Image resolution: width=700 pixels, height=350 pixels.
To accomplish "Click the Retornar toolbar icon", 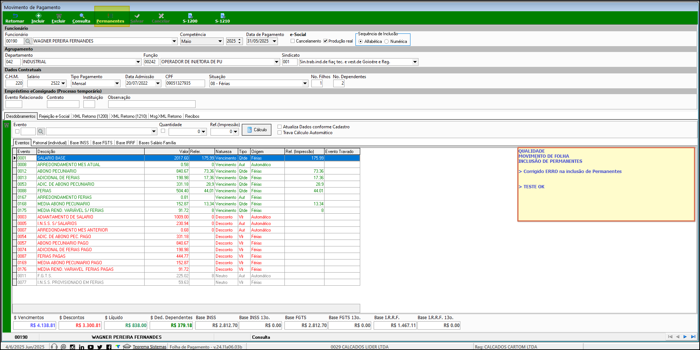I will tap(15, 16).
